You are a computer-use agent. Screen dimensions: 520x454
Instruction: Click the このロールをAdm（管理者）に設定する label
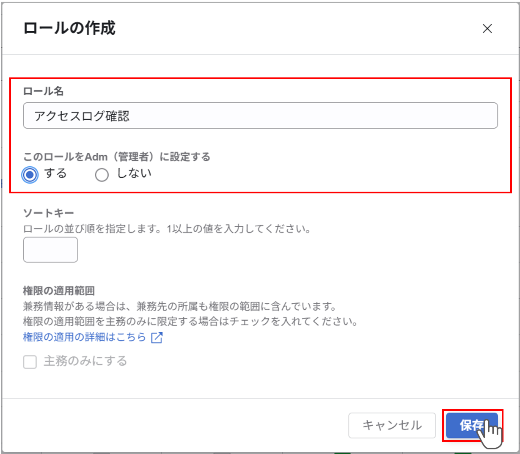point(116,157)
